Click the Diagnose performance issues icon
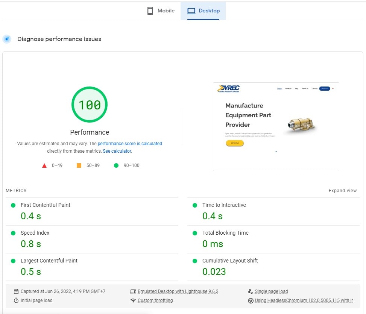This screenshot has width=366, height=314. [7, 39]
